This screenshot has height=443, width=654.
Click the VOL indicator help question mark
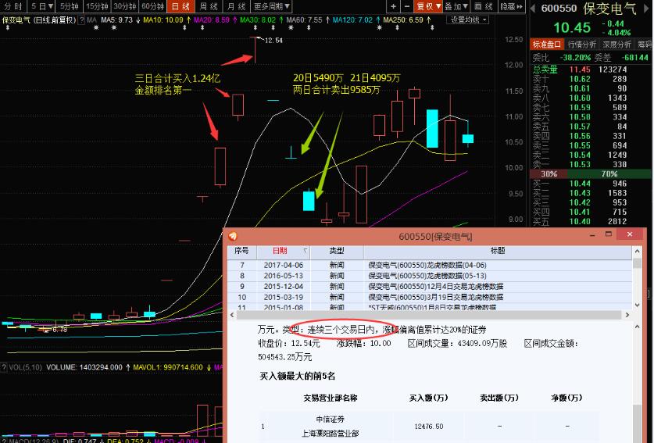(x=4, y=367)
